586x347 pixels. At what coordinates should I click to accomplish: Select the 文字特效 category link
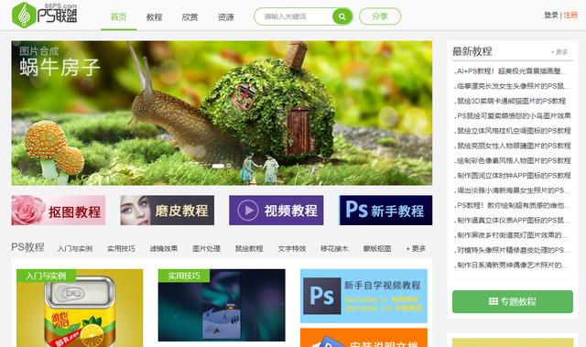click(292, 248)
